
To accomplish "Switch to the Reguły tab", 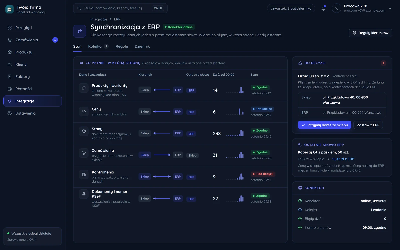I will pyautogui.click(x=122, y=46).
